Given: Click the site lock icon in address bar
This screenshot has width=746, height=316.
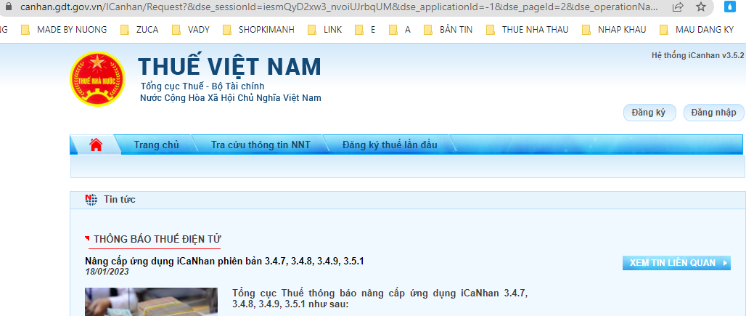Looking at the screenshot, I should tap(8, 7).
